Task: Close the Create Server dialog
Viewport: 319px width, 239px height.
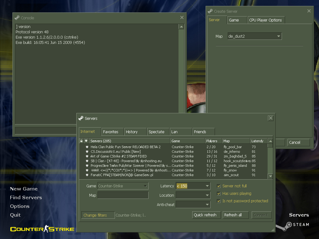Action: point(309,11)
